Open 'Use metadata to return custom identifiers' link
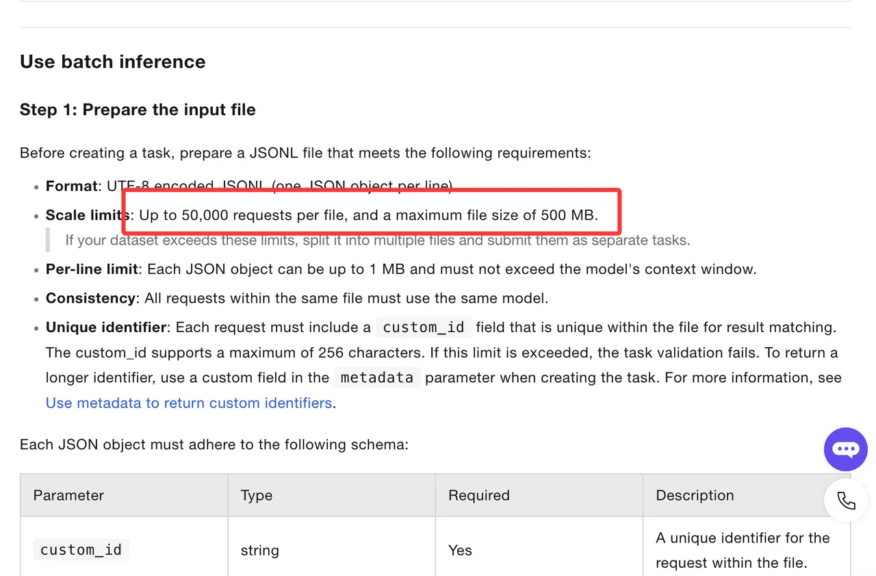This screenshot has height=576, width=876. (189, 403)
